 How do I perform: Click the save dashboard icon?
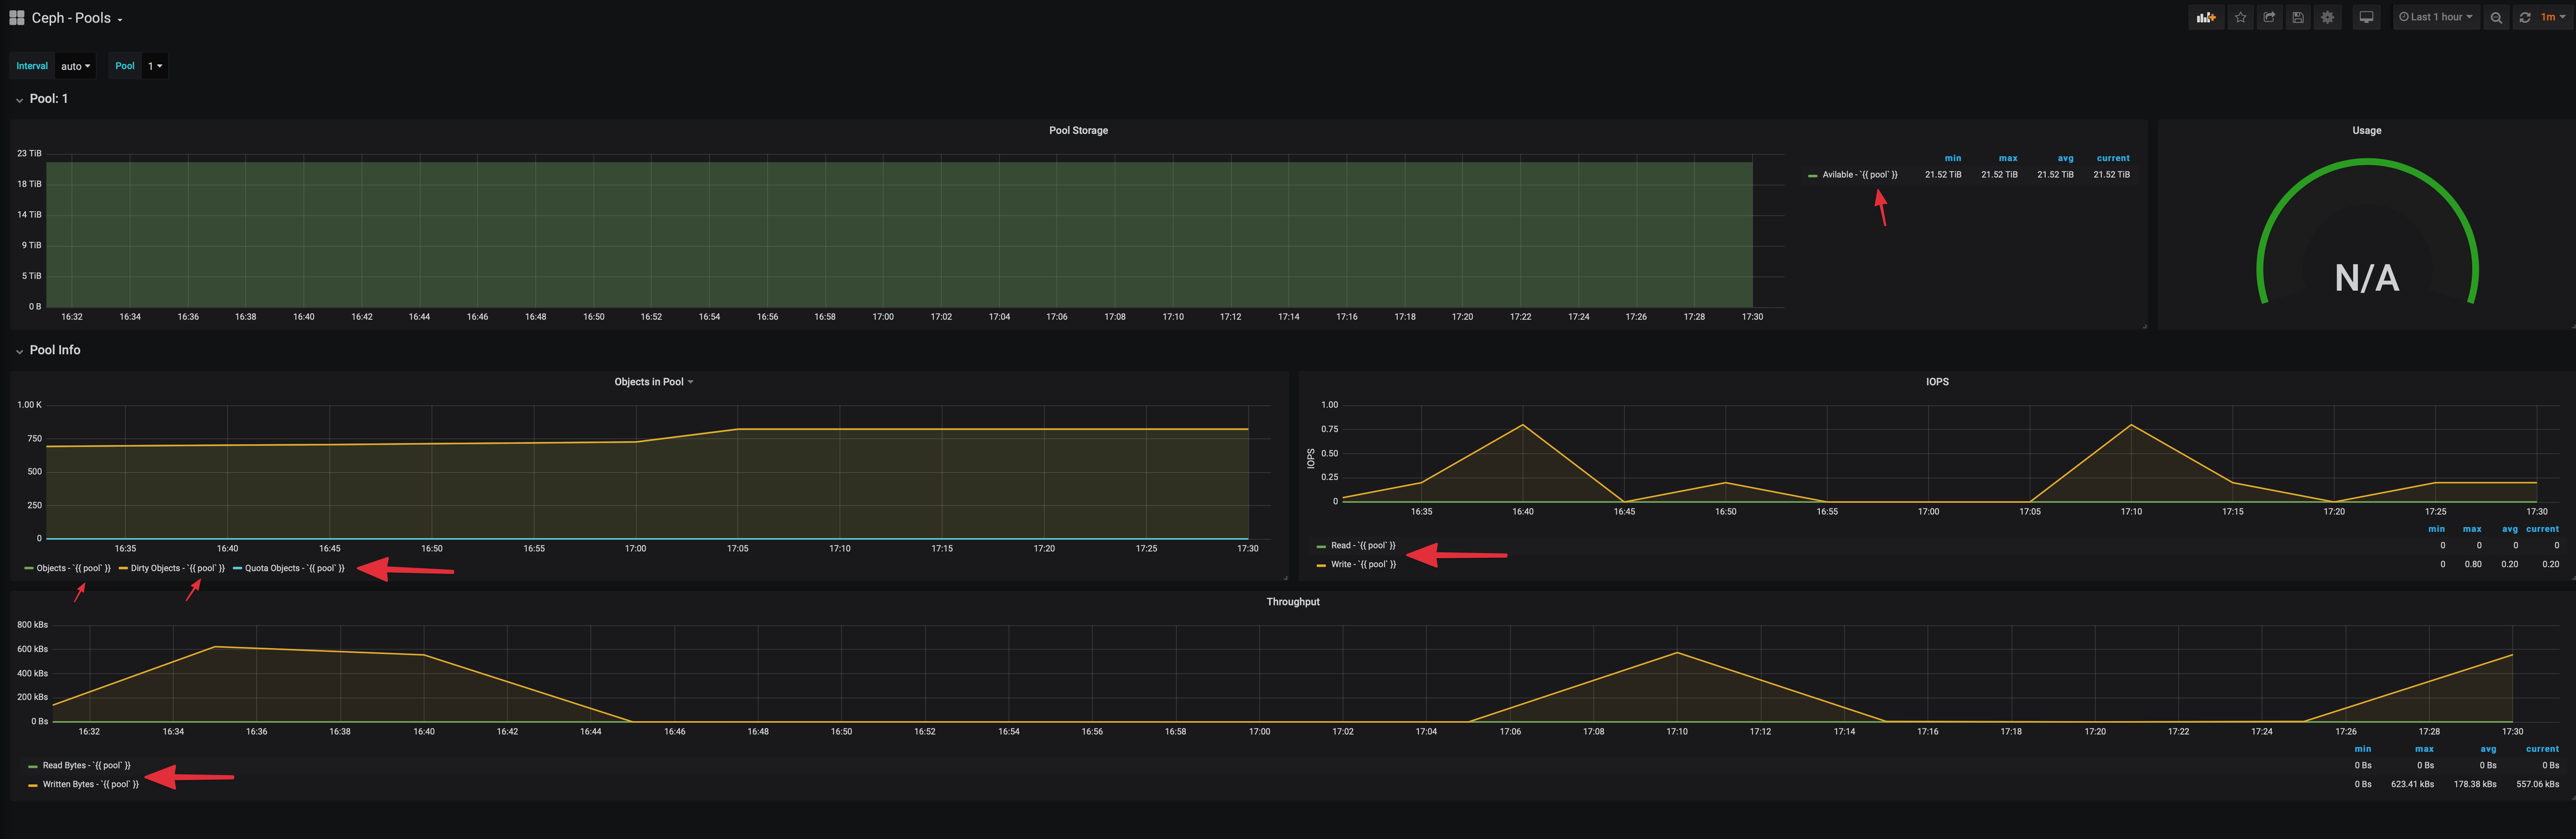tap(2298, 17)
